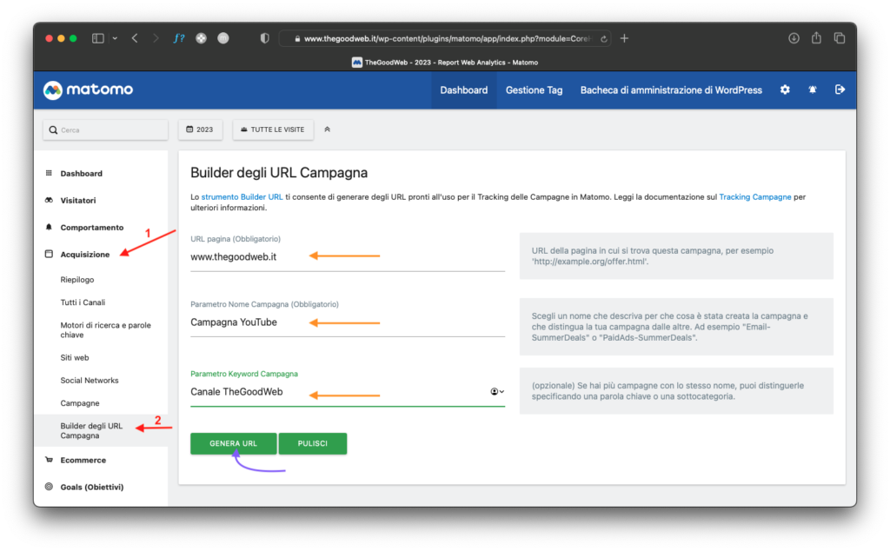Open the Tutte le visite segment selector
Image resolution: width=890 pixels, height=551 pixels.
point(273,129)
